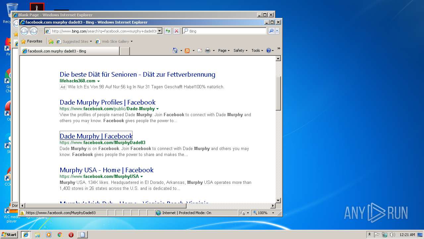Click the Internet zone globe in status bar
This screenshot has height=239, width=424.
pos(158,213)
